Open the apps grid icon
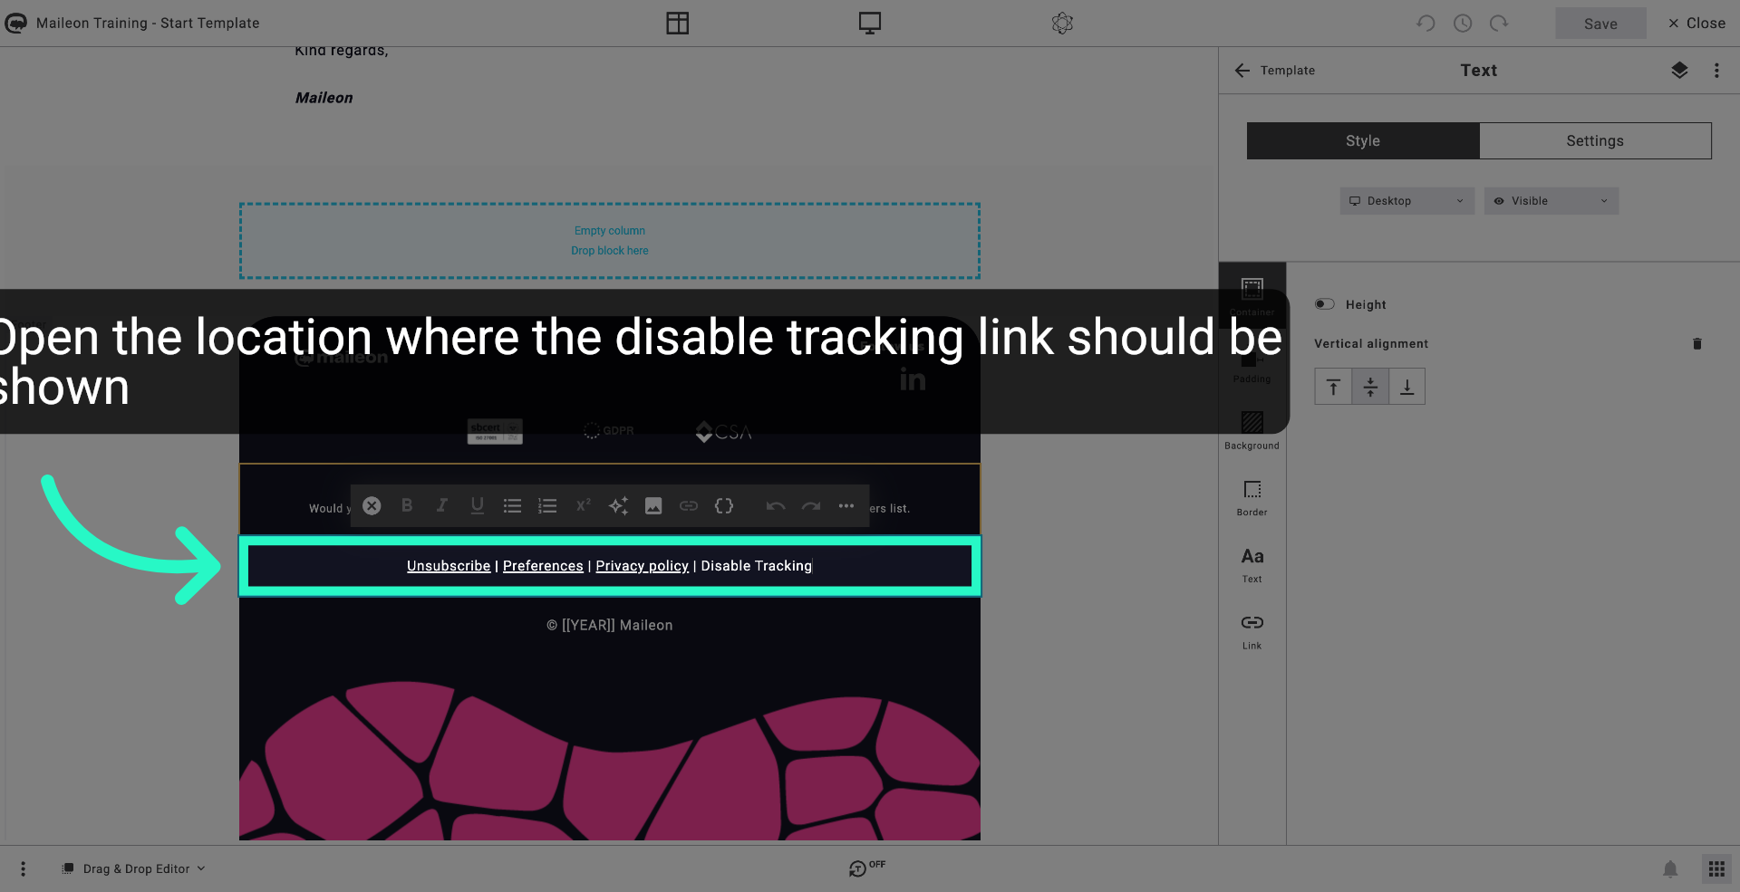The image size is (1740, 892). point(1716,869)
